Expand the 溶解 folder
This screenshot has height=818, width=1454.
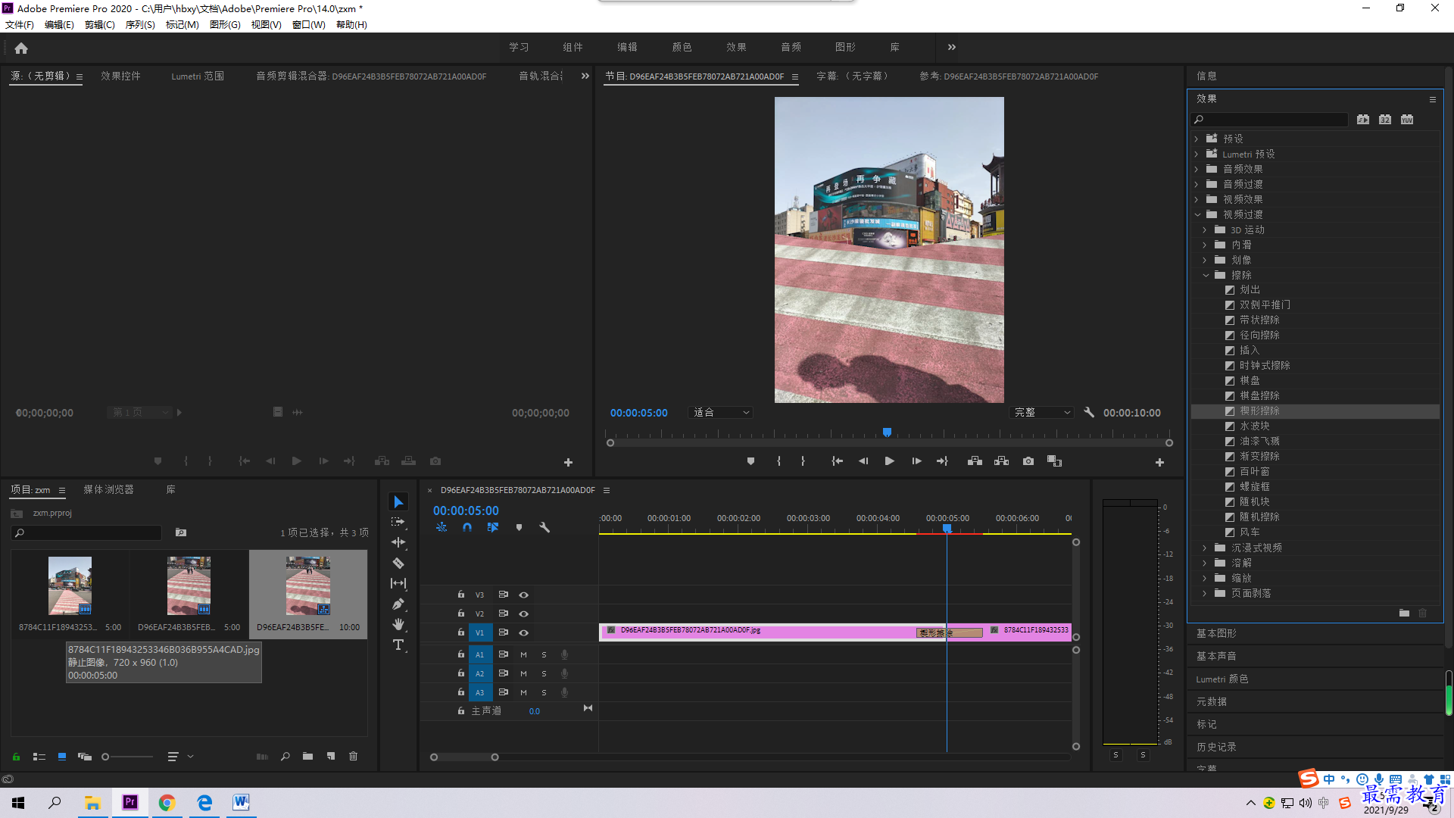tap(1205, 563)
